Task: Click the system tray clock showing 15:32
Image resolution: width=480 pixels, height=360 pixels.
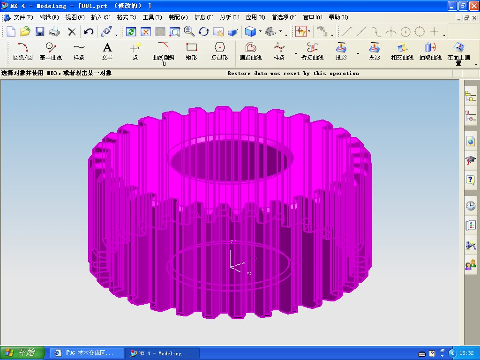Action: click(466, 353)
